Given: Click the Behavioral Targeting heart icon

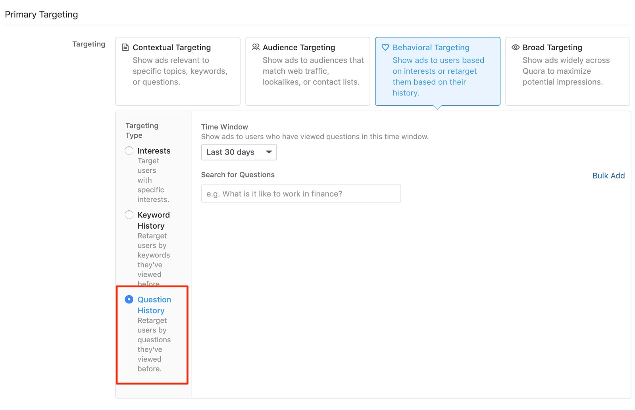Looking at the screenshot, I should (385, 47).
